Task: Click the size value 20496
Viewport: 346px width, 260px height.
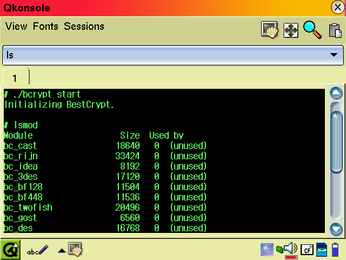Action: click(128, 207)
